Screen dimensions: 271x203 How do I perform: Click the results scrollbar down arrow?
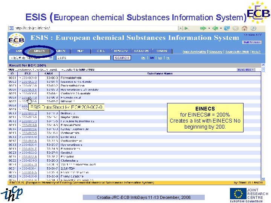tap(263, 179)
